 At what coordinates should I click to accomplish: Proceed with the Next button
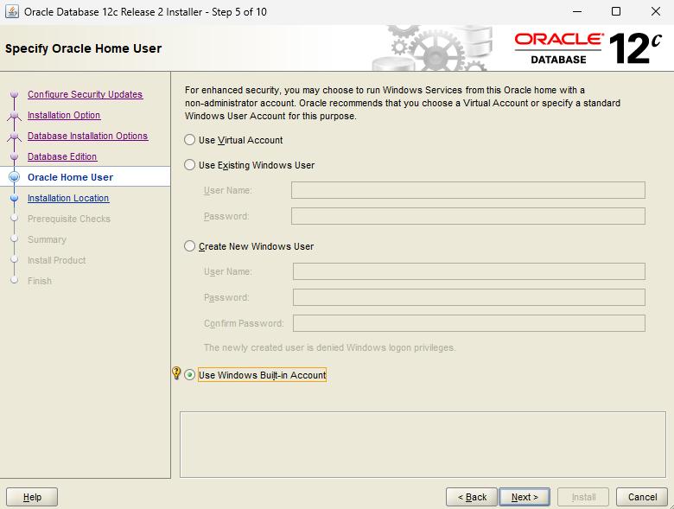point(525,497)
